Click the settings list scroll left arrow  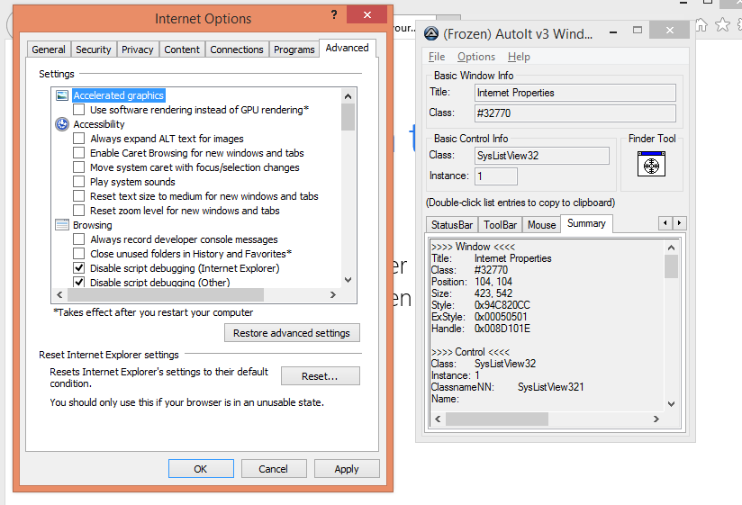point(59,294)
